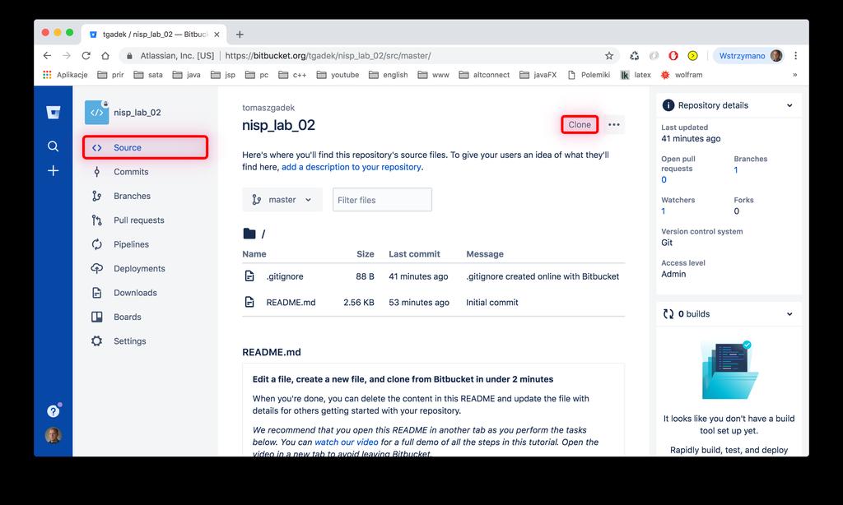Click the 'watch our video' link

[x=347, y=442]
